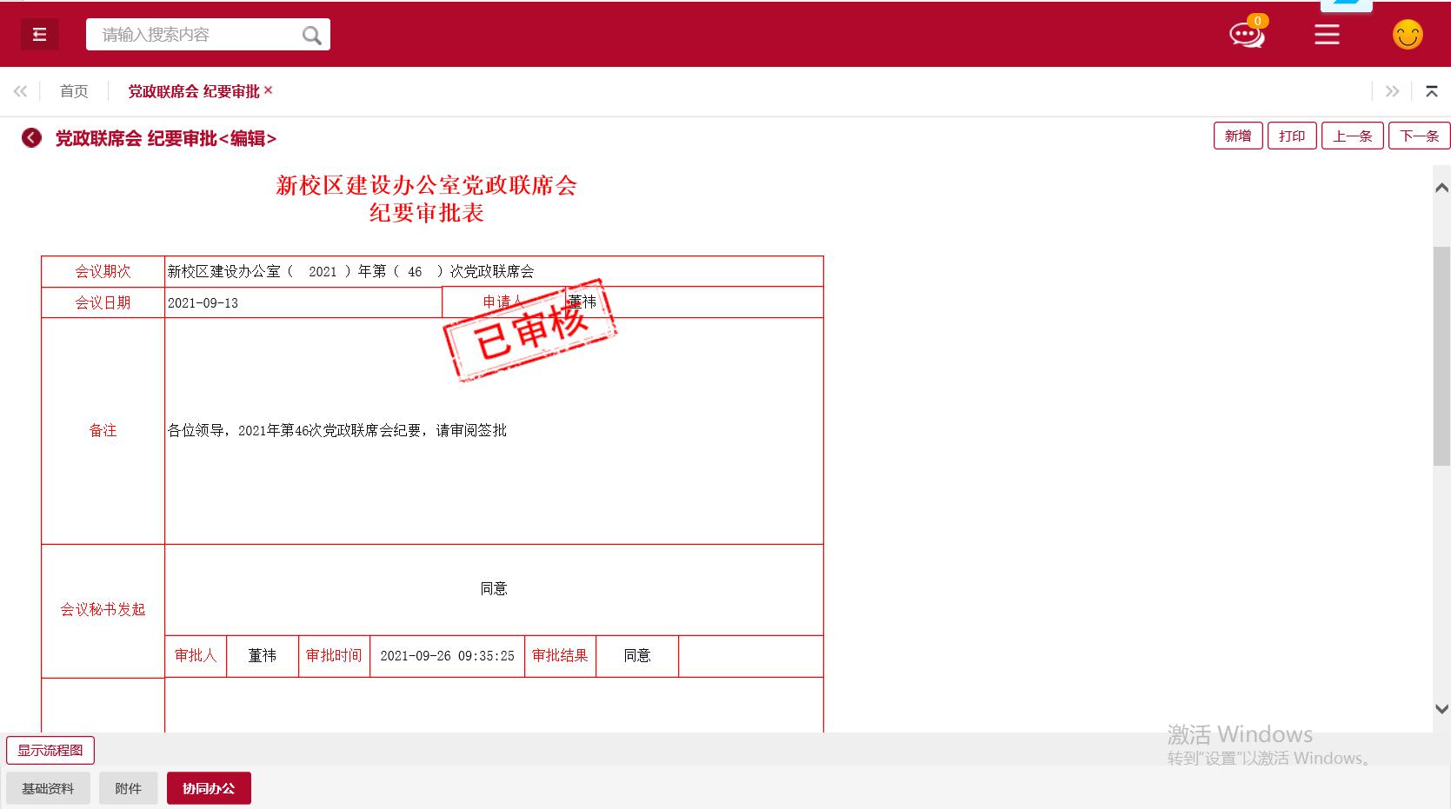Open the 附件 tab
Viewport: 1451px width, 809px height.
click(x=128, y=788)
